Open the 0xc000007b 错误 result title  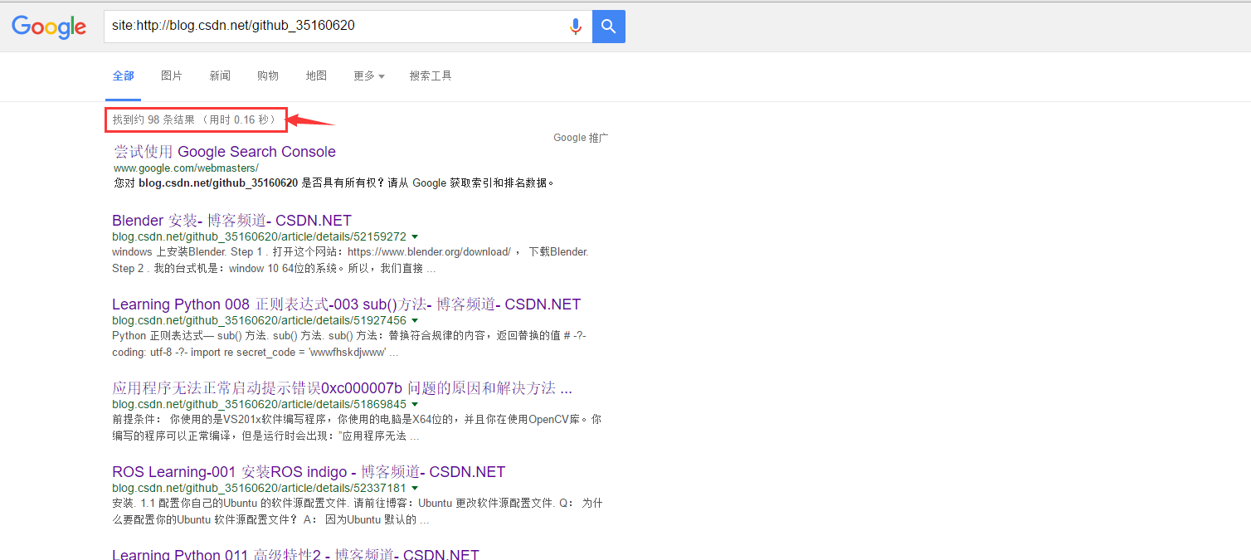342,388
